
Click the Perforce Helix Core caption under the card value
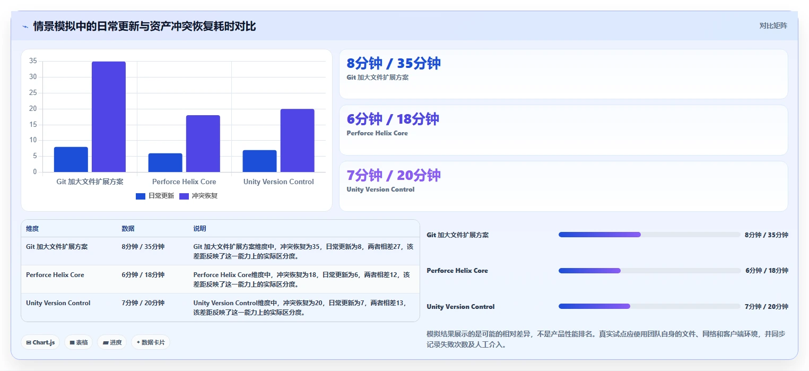point(377,133)
